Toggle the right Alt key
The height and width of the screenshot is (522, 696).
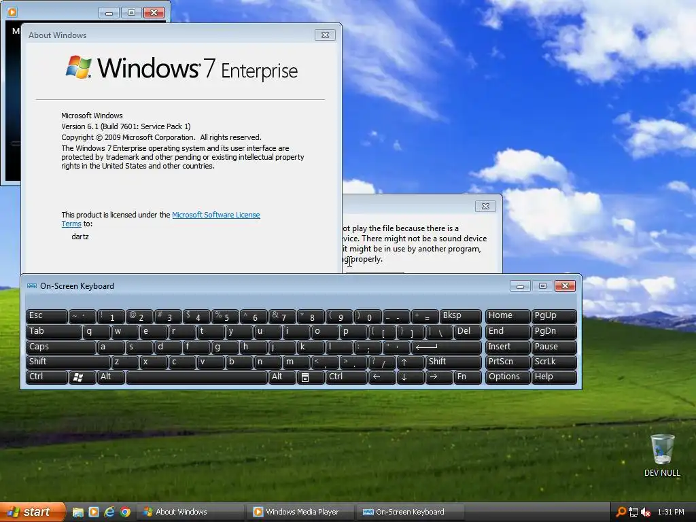(x=282, y=377)
